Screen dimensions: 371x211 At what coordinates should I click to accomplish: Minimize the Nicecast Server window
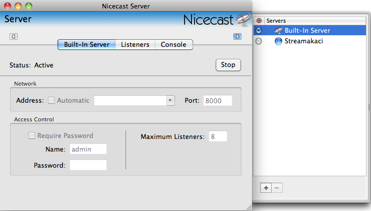click(18, 6)
